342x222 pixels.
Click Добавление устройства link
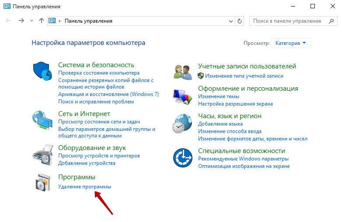87,163
